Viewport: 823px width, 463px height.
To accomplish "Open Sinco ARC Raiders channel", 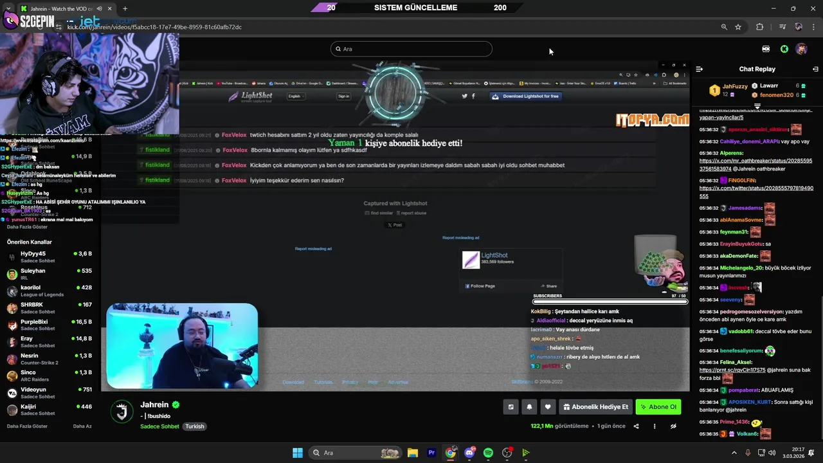I will point(50,376).
